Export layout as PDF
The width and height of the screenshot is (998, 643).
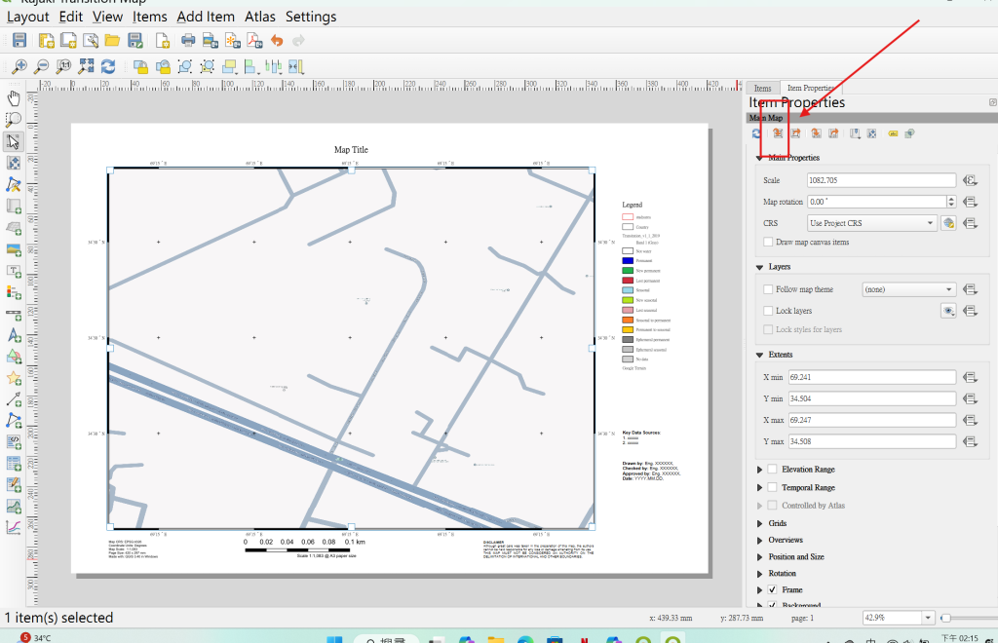(254, 41)
